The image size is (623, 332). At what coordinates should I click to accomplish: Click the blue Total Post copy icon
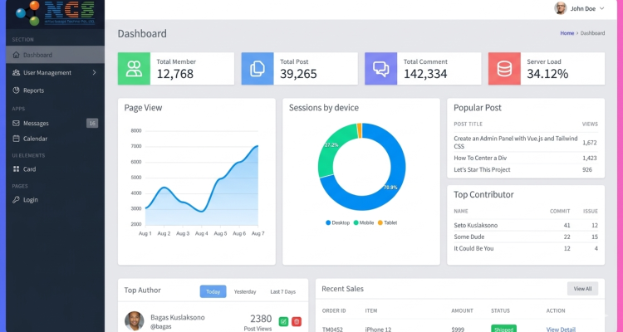258,69
